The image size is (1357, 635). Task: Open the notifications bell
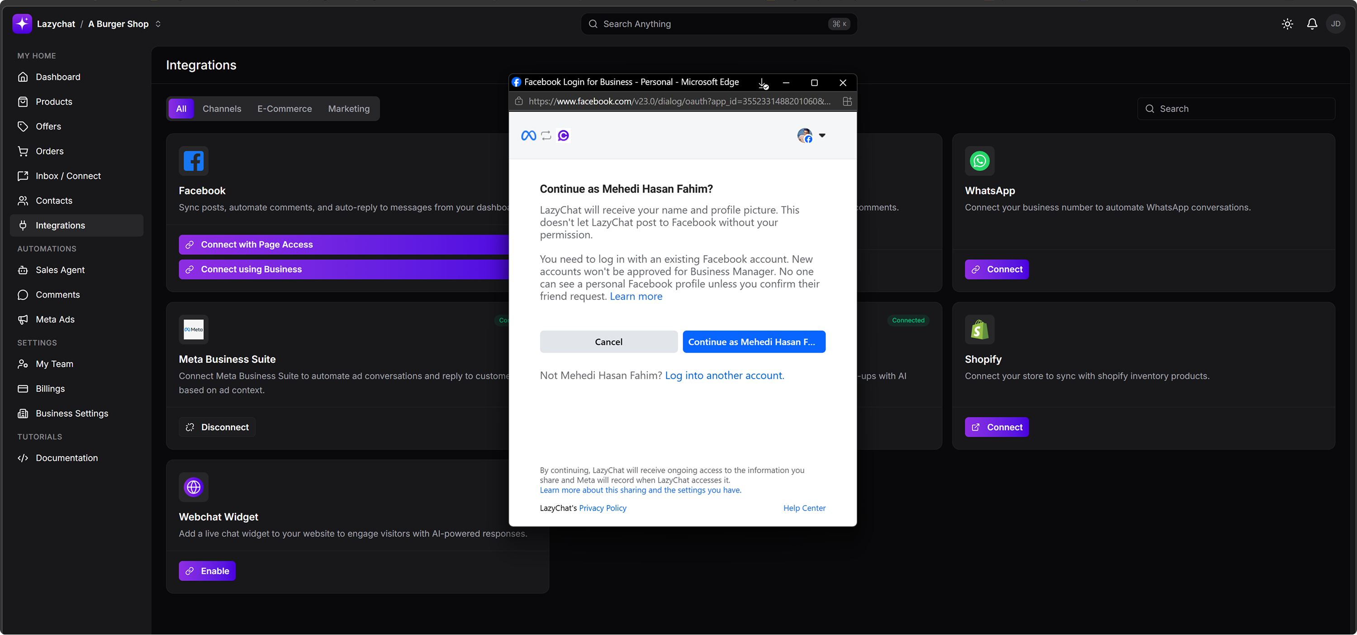pos(1312,24)
